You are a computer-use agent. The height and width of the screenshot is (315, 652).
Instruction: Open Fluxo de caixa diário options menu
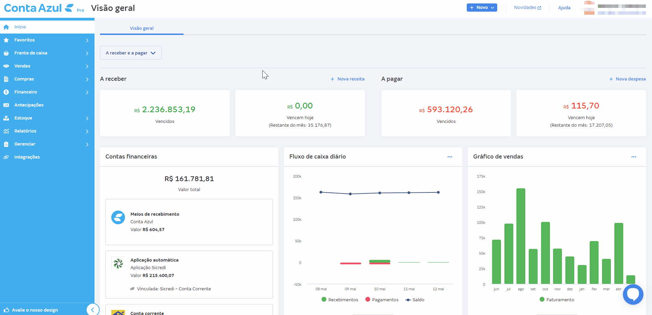(450, 157)
